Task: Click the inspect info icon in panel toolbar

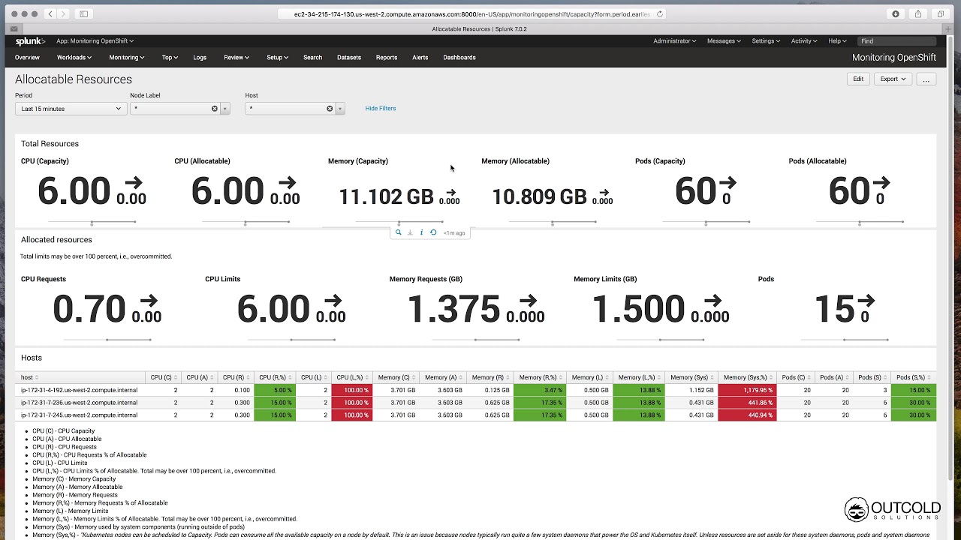Action: [x=421, y=232]
